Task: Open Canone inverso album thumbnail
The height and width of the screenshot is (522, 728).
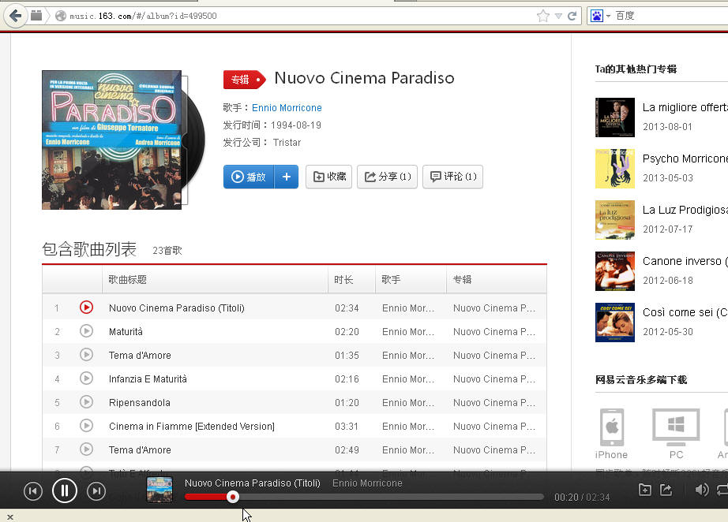Action: (x=615, y=271)
